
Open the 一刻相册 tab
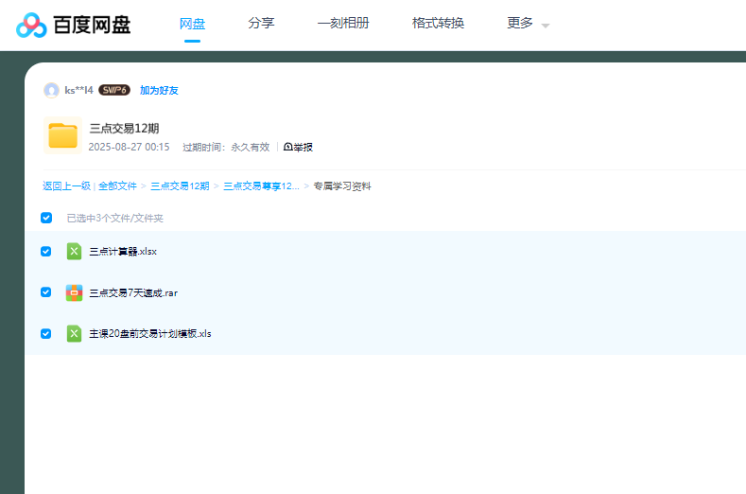343,23
